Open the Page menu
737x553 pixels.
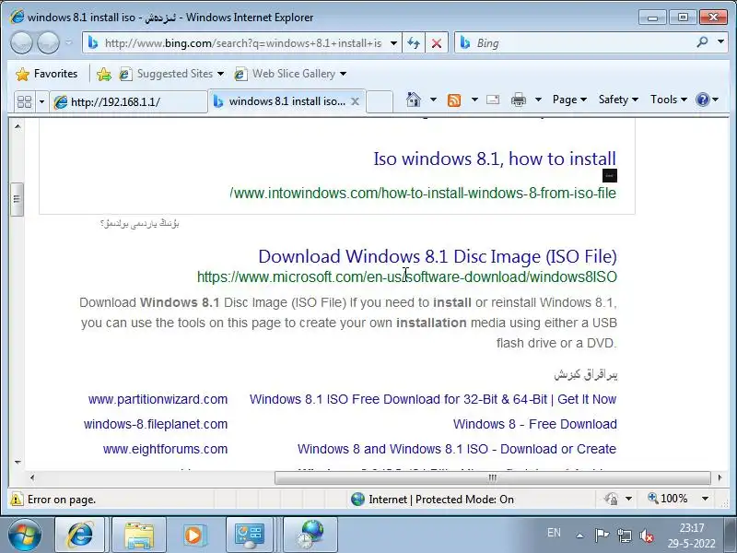[x=569, y=100]
